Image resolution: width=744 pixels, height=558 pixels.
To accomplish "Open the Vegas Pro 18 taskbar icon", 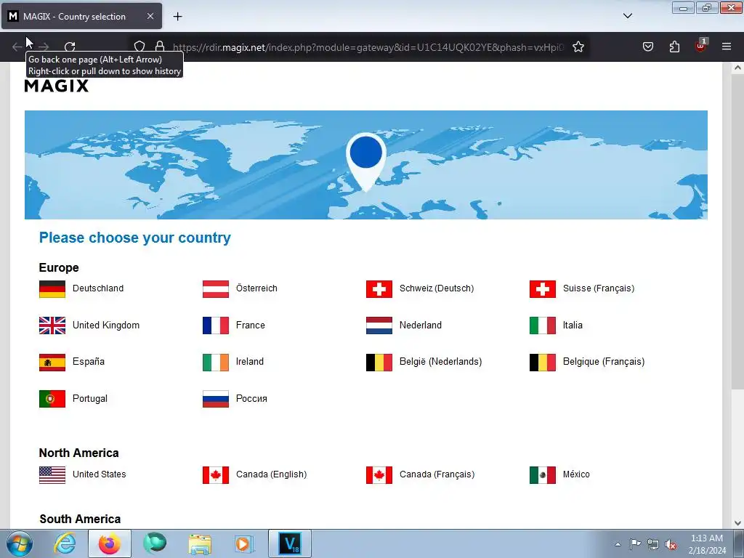I will click(x=290, y=543).
